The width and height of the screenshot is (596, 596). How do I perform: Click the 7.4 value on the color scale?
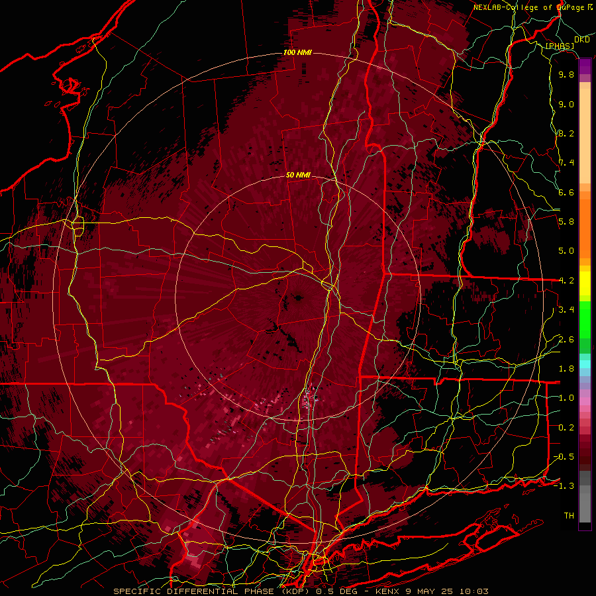pyautogui.click(x=566, y=163)
